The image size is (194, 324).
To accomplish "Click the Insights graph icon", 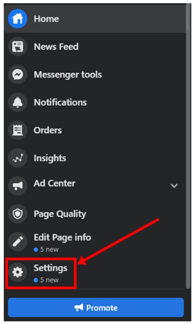I will [17, 158].
